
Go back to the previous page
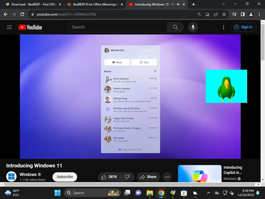(6, 15)
